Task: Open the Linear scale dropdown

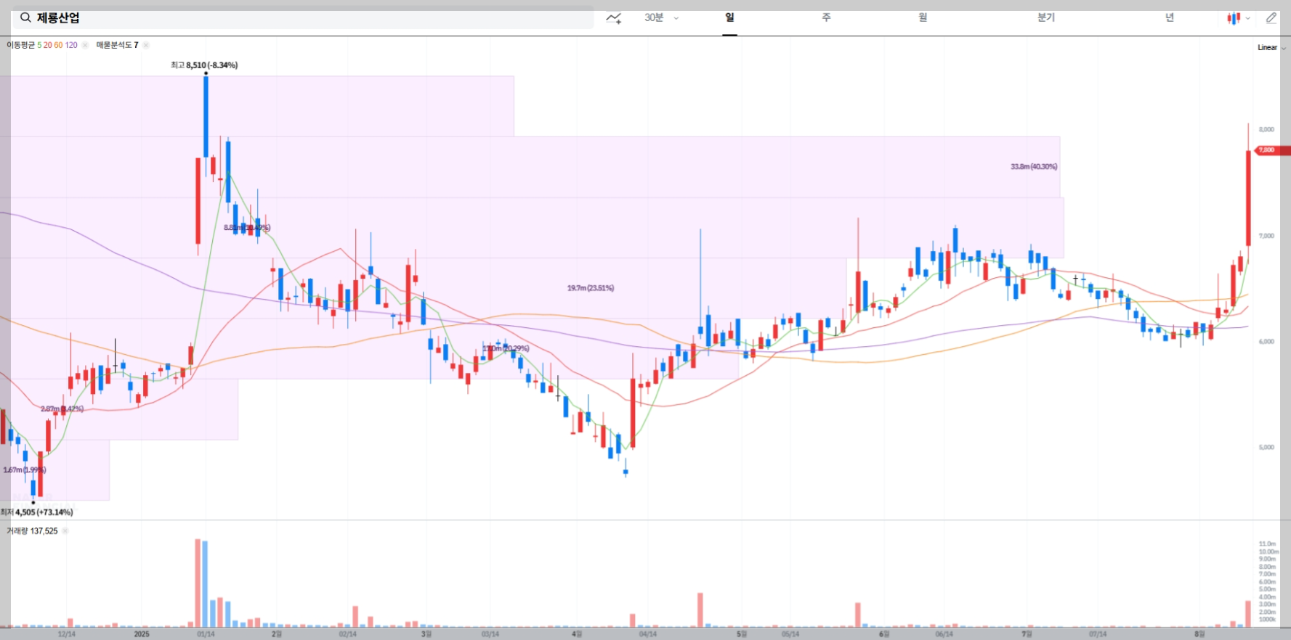Action: click(x=1271, y=47)
